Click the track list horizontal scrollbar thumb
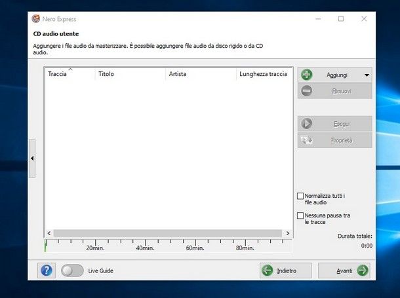The image size is (400, 298). pos(168,233)
